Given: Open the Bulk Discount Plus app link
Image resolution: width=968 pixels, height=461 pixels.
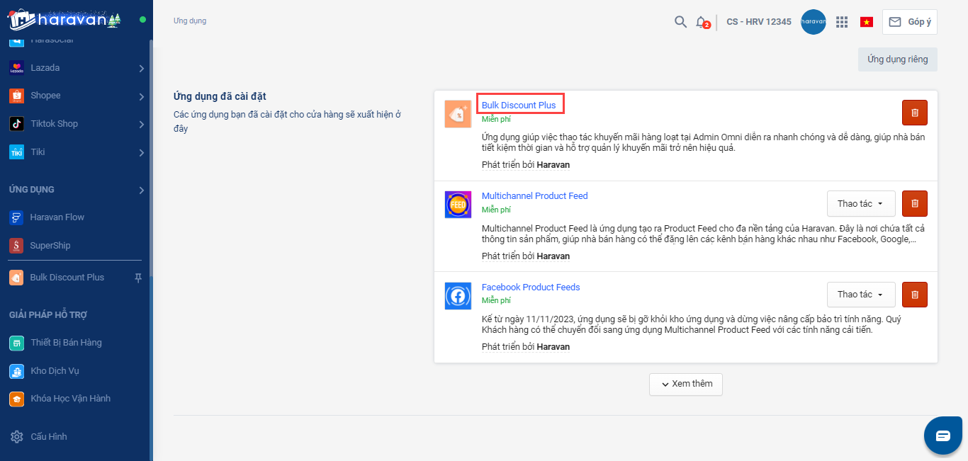Looking at the screenshot, I should (x=519, y=106).
